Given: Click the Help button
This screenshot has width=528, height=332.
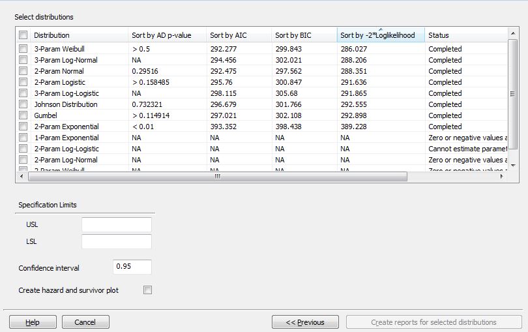Looking at the screenshot, I should click(x=32, y=322).
